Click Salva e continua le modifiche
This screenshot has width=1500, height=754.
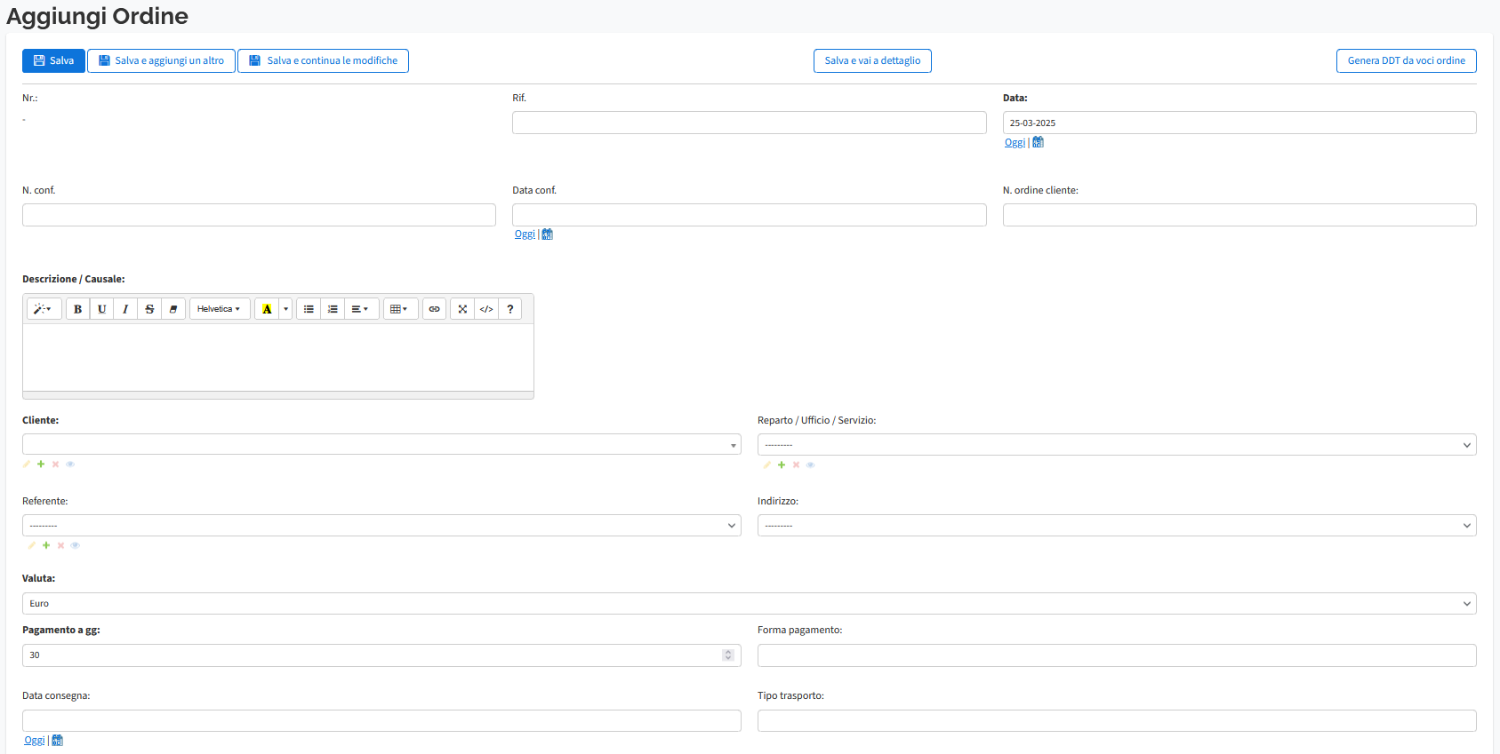pyautogui.click(x=323, y=60)
